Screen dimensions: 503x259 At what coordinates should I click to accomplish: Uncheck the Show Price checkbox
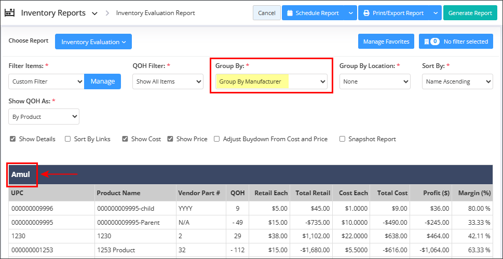pos(170,139)
